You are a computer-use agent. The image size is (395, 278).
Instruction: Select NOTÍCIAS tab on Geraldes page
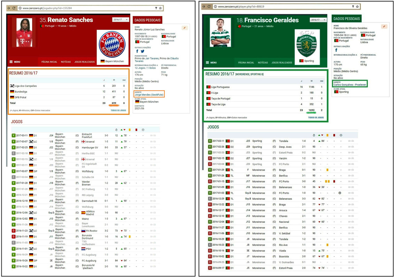(263, 63)
